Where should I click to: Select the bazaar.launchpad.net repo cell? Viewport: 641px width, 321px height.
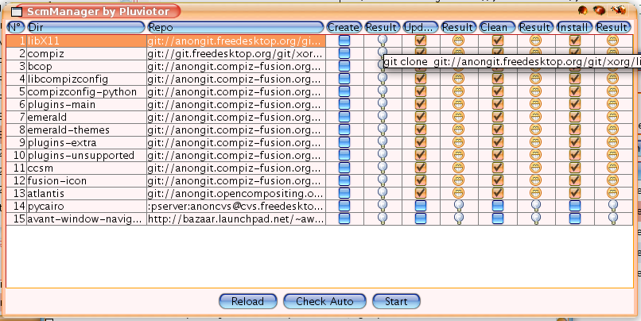(x=236, y=219)
